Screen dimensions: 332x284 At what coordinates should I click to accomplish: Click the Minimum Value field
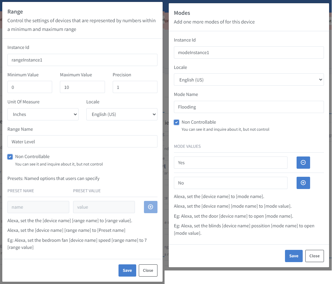tap(30, 87)
